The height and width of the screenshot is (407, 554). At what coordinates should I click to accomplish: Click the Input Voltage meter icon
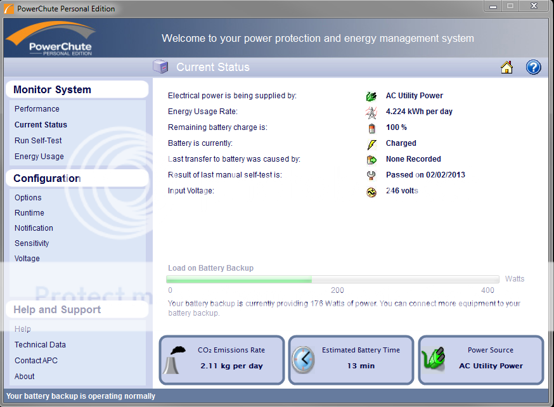coord(371,192)
